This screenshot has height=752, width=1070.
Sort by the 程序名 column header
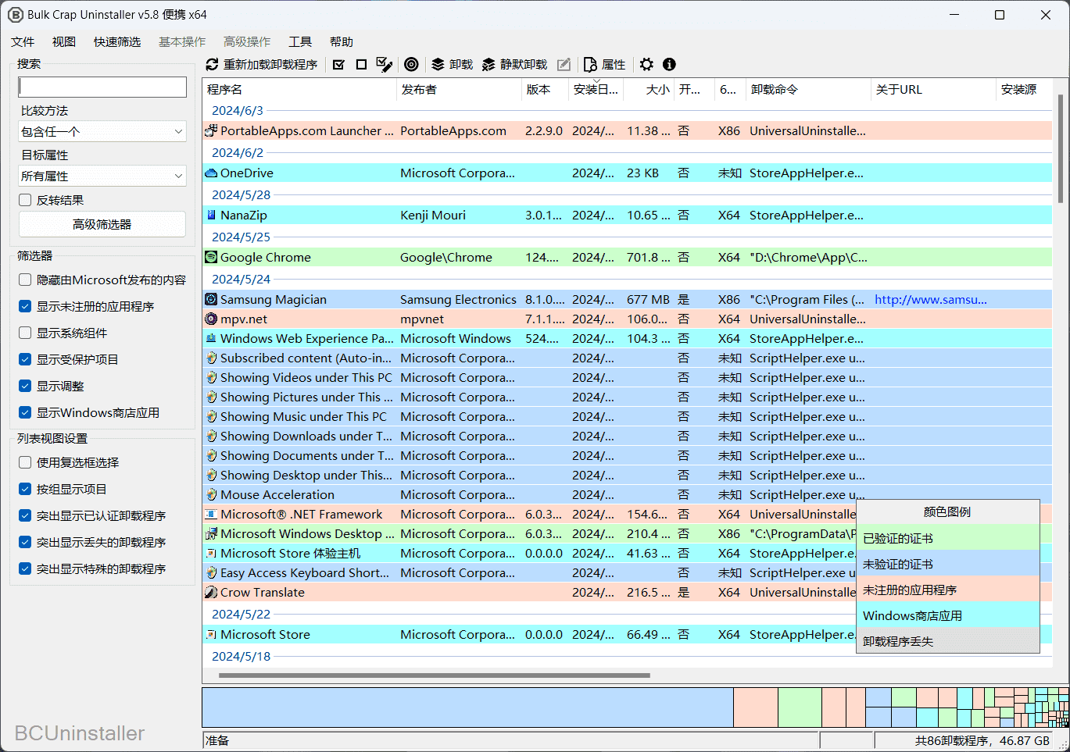pos(299,89)
